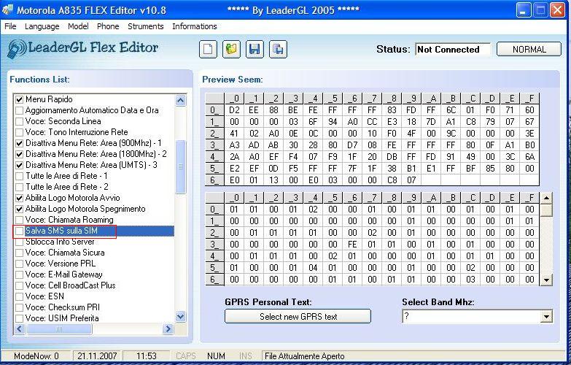This screenshot has width=571, height=365.
Task: Click hex value CC in upper table
Action: click(x=372, y=122)
